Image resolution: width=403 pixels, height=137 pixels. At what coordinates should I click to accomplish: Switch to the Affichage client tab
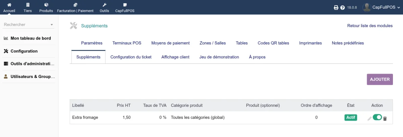[x=175, y=57]
